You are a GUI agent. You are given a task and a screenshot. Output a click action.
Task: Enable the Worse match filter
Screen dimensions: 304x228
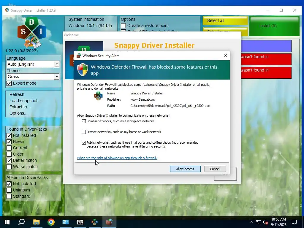(9, 167)
